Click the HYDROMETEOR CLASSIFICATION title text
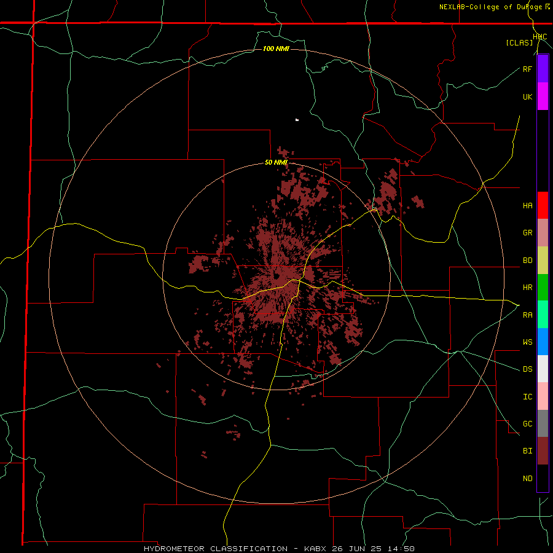Screen dimensions: 553x553 pos(216,549)
